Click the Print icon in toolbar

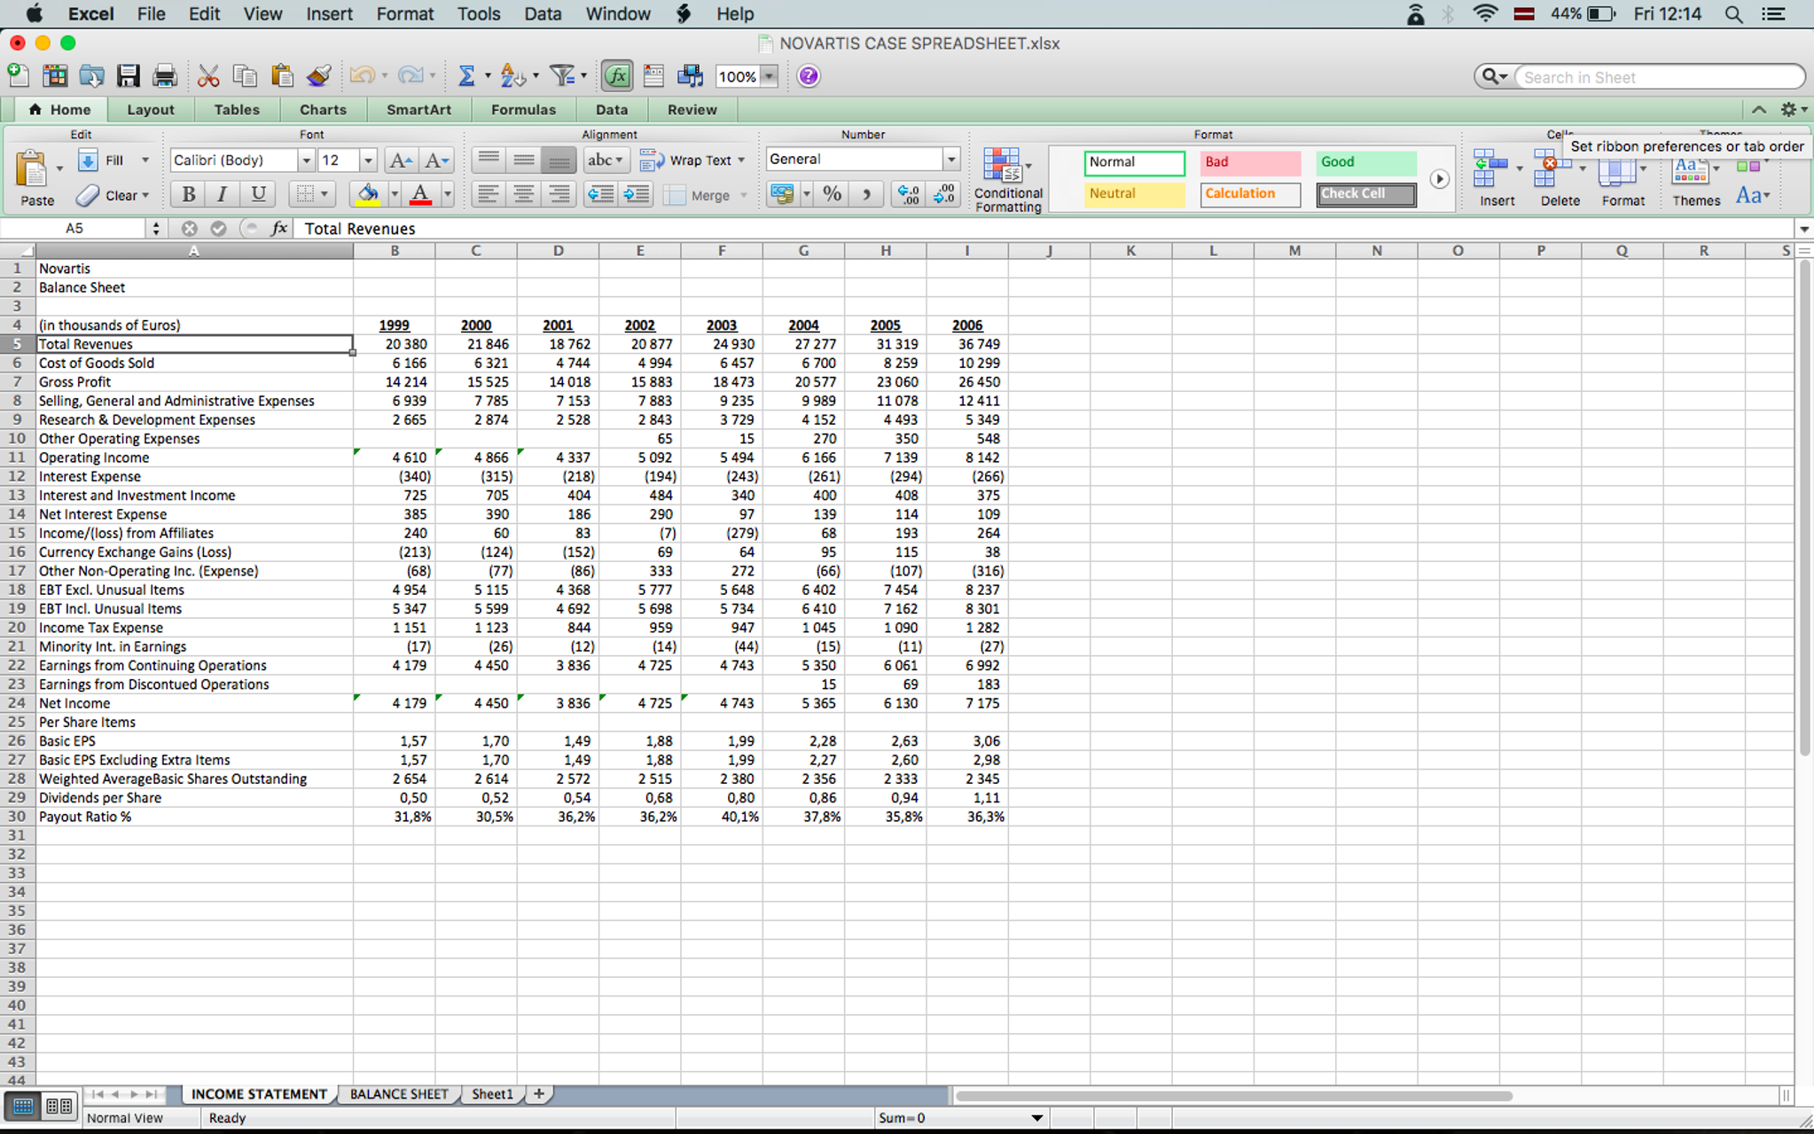(165, 76)
